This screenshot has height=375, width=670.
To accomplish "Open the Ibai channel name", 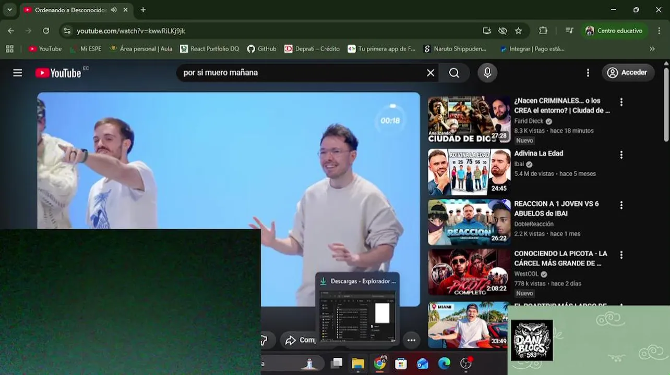I will (x=519, y=164).
